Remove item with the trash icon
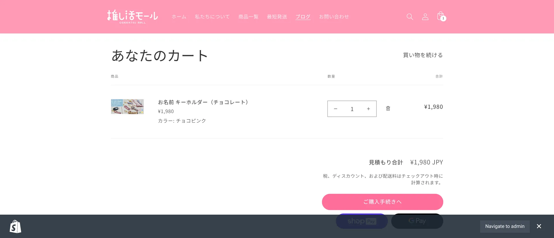Screen dimensions: 554x238 click(x=388, y=108)
